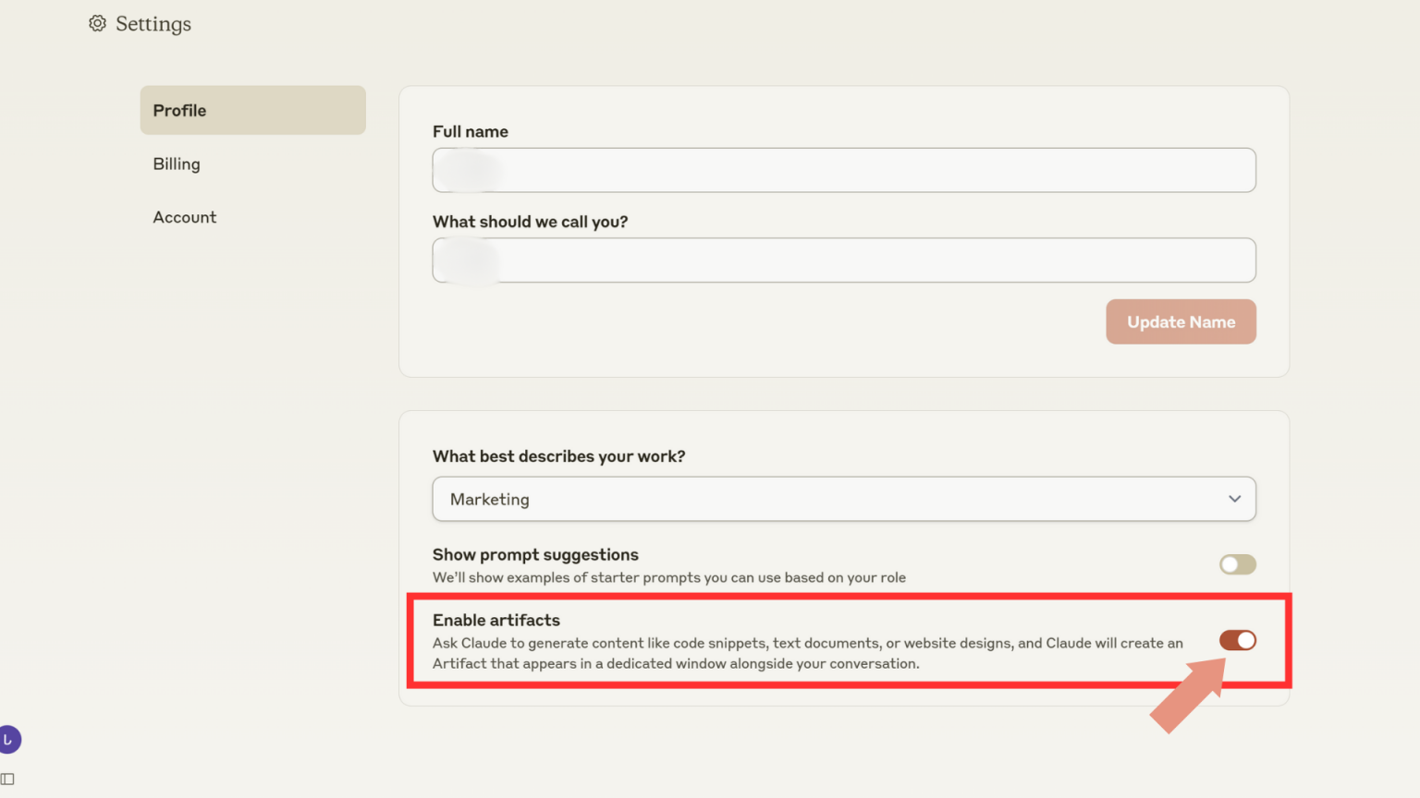Screen dimensions: 1420x798
Task: Click the artifacts description paragraph
Action: pos(807,653)
